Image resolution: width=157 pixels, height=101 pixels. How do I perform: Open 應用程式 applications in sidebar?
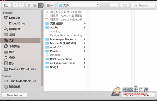pos(20,29)
